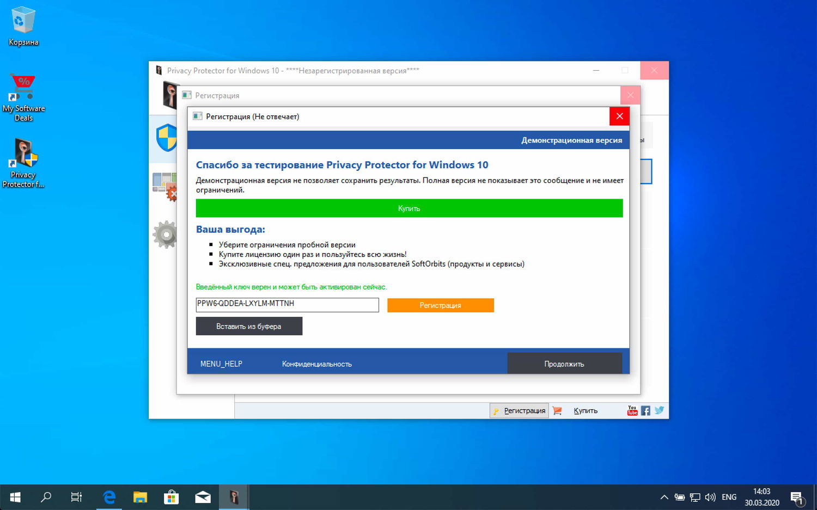Open Privacy Protector desktop shortcut
This screenshot has height=510, width=817.
pyautogui.click(x=23, y=163)
